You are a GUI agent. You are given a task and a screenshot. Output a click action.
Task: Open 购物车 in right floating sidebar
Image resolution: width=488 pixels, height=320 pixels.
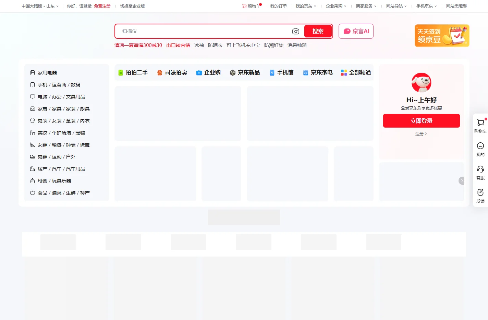(480, 126)
